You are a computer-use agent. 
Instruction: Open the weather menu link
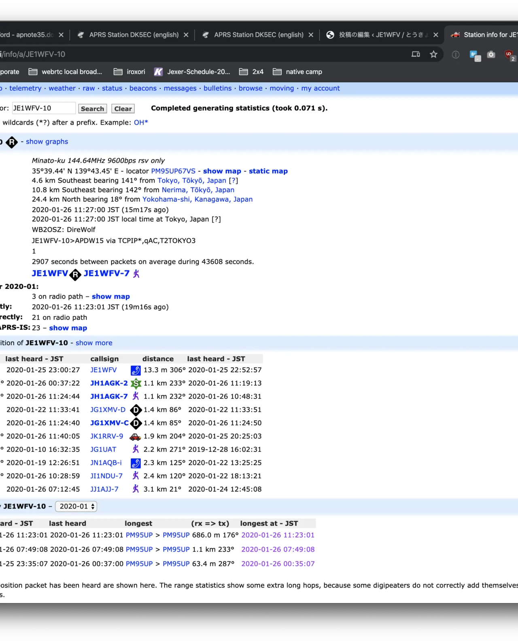(x=62, y=88)
